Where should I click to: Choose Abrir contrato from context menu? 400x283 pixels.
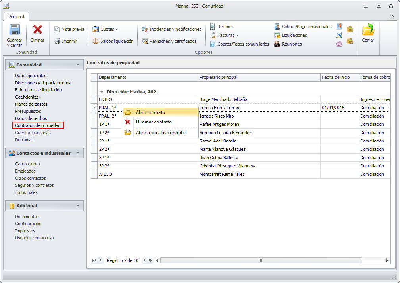[x=150, y=112]
